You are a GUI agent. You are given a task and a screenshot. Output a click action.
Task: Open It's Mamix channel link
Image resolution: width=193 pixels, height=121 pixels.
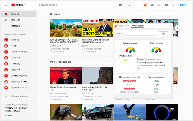tap(55, 46)
